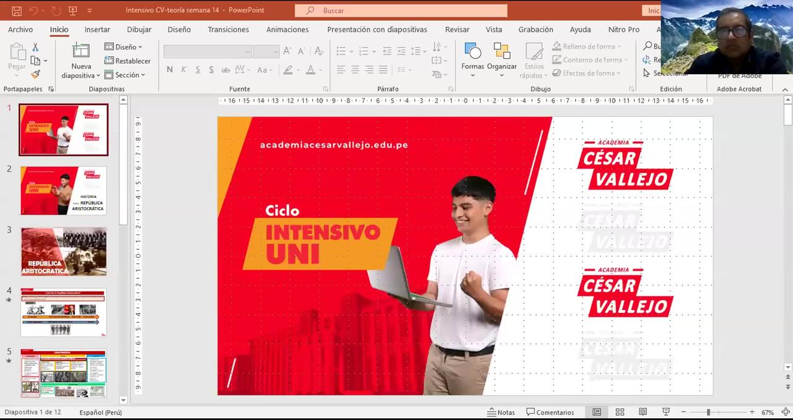Click the Organizar arrange icon

coord(502,51)
